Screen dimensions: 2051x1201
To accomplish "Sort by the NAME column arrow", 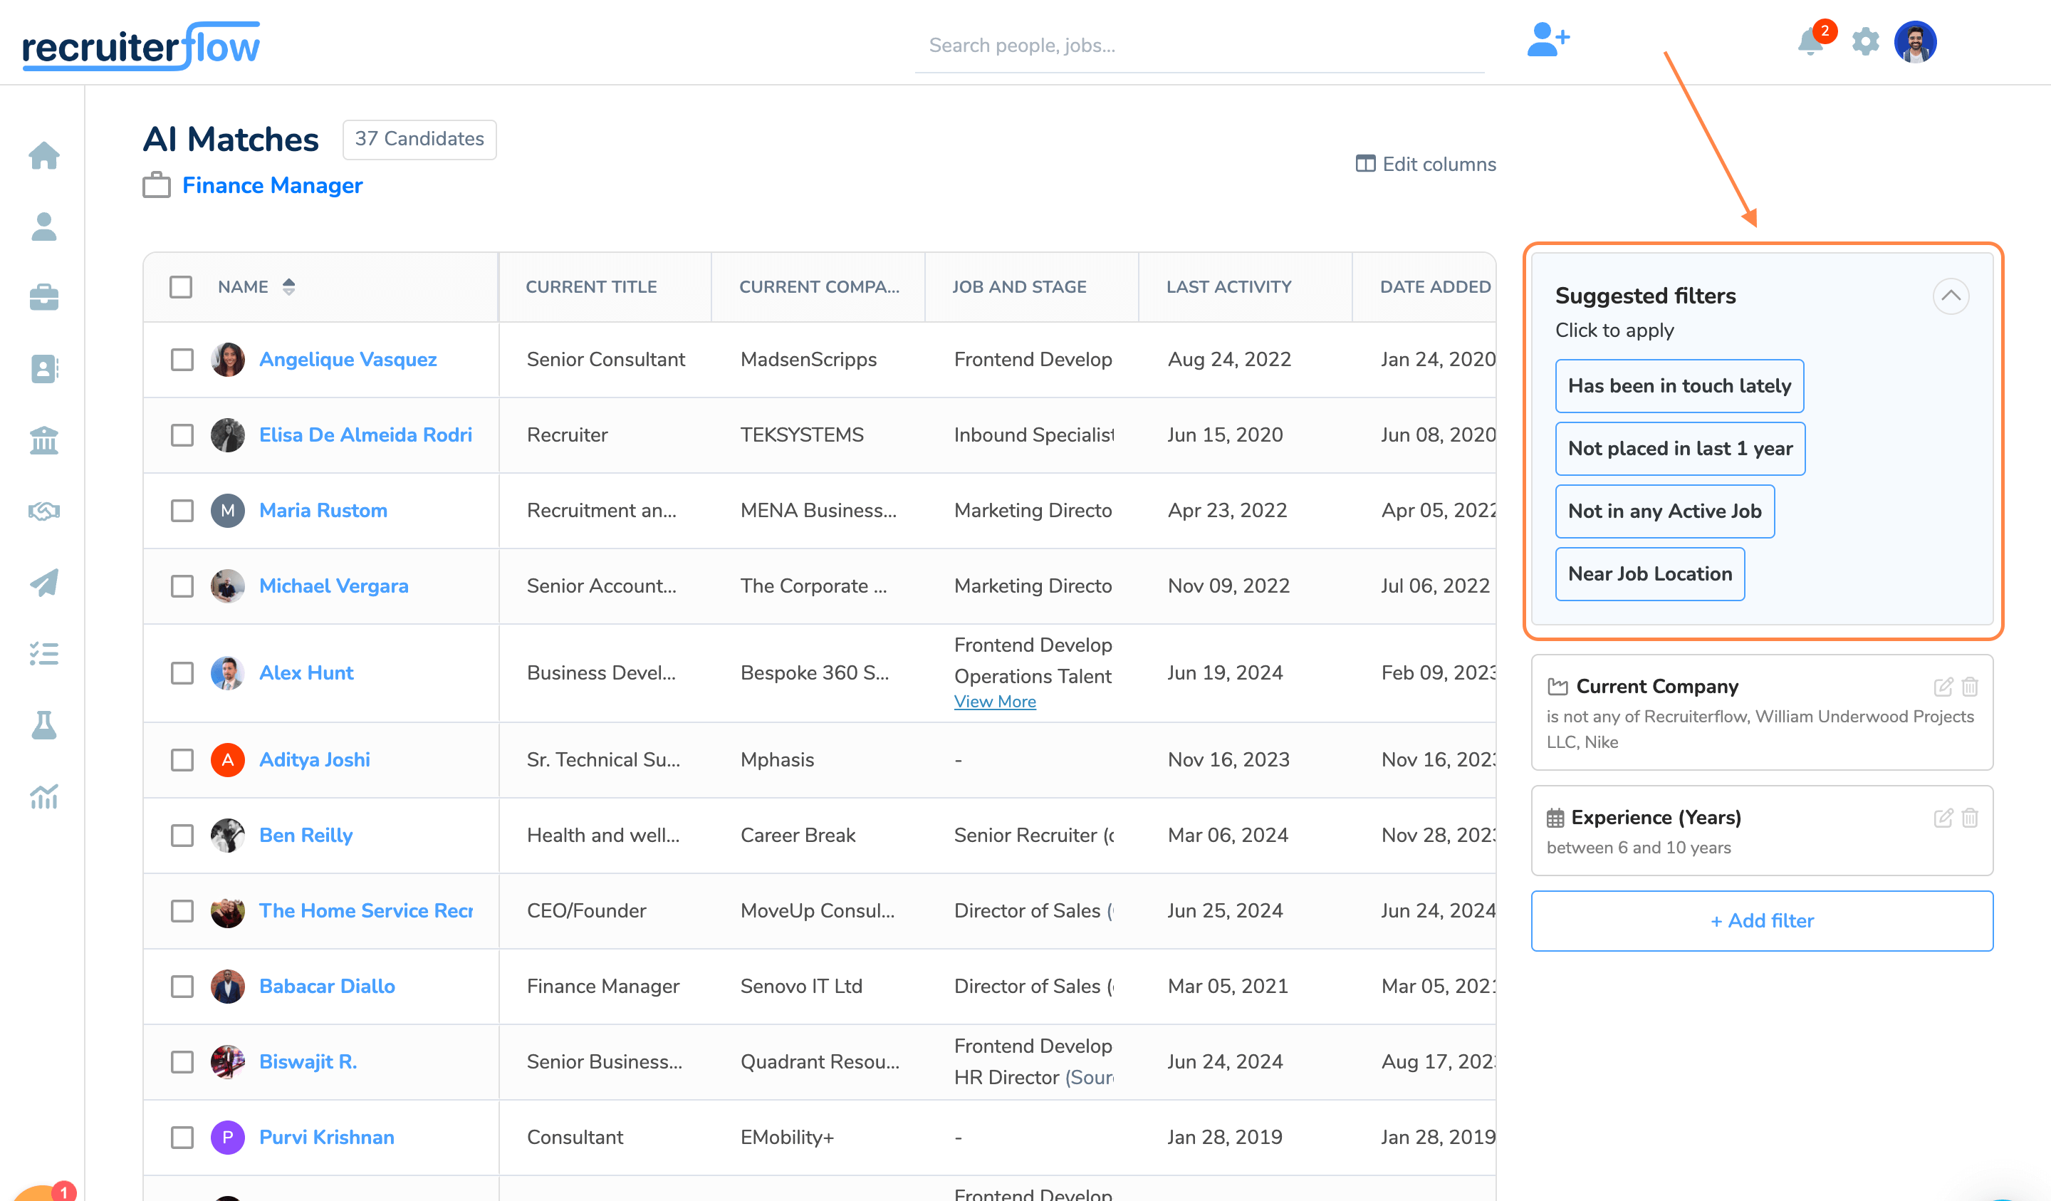I will click(x=289, y=286).
